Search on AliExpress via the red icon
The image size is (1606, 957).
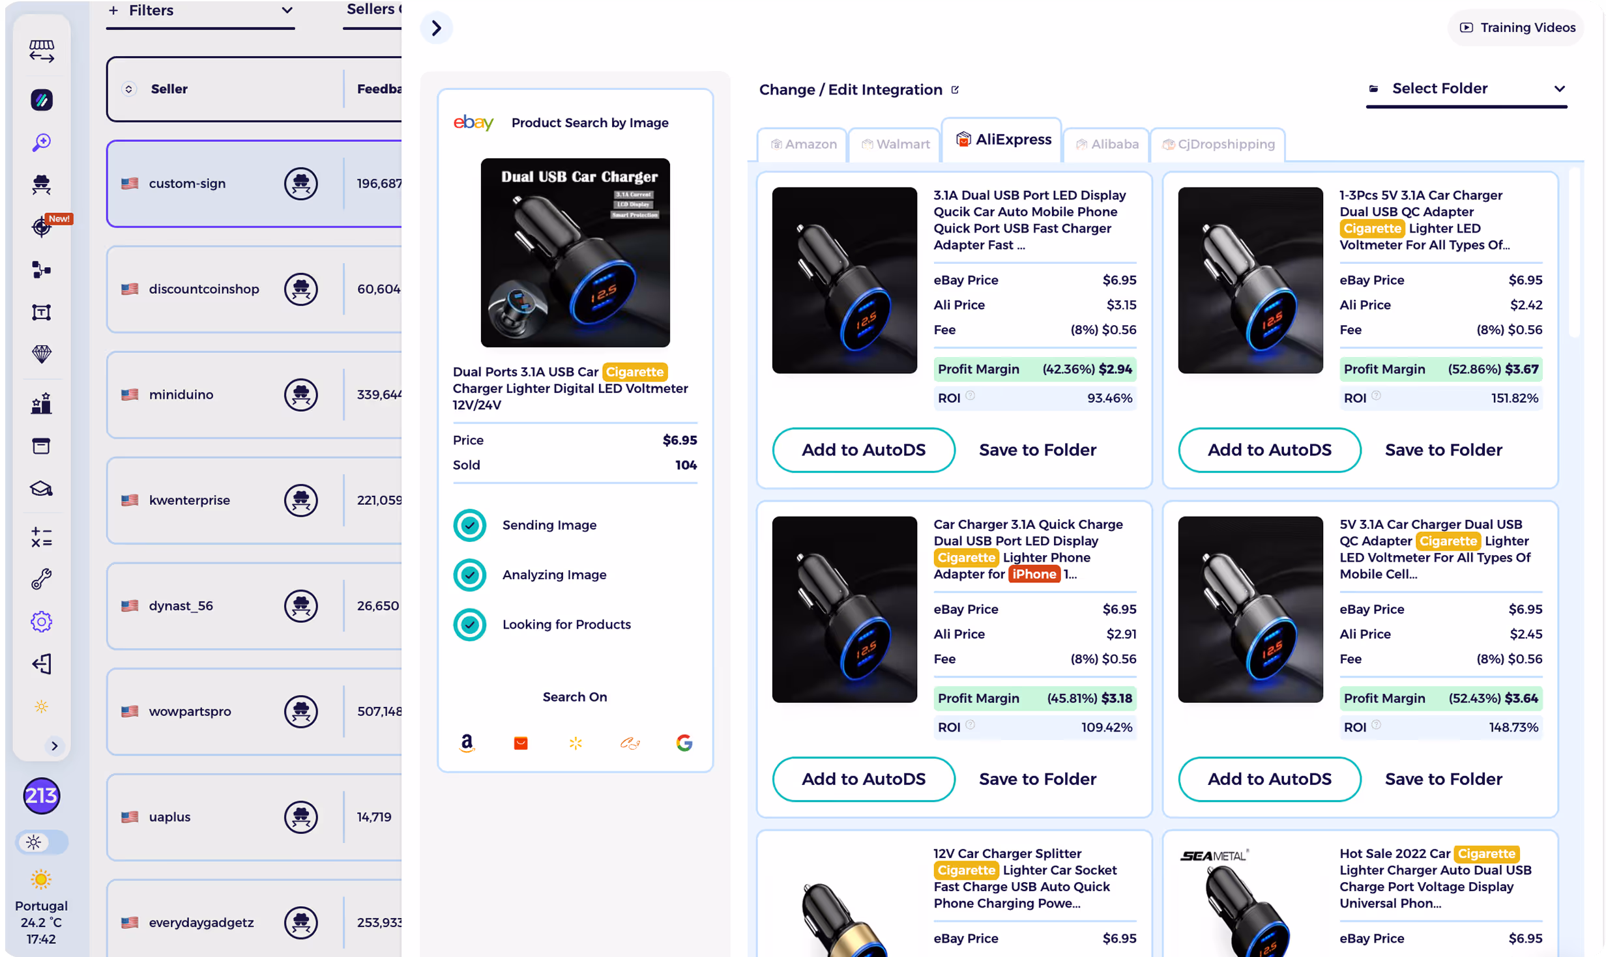point(521,743)
